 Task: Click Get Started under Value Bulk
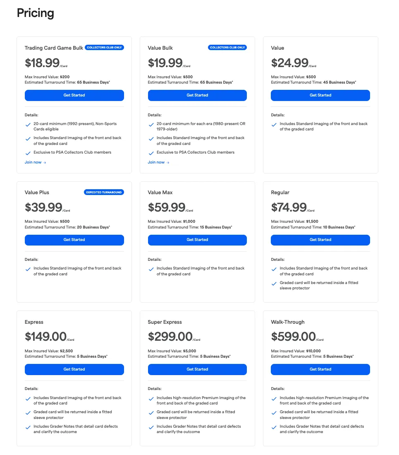(x=197, y=95)
